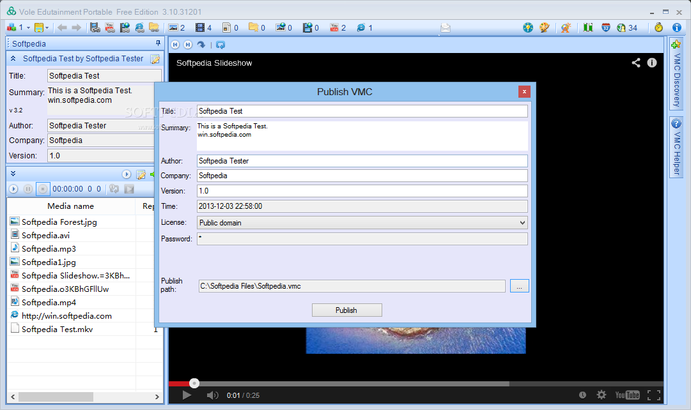Click the blue shield 32 icon
This screenshot has width=691, height=410.
tap(606, 27)
